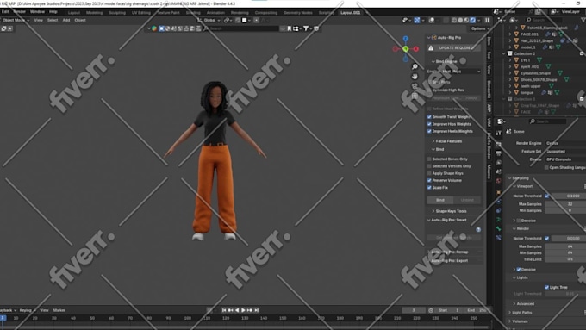This screenshot has height=330, width=586.
Task: Open the View Layer properties tab icon
Action: (x=499, y=163)
